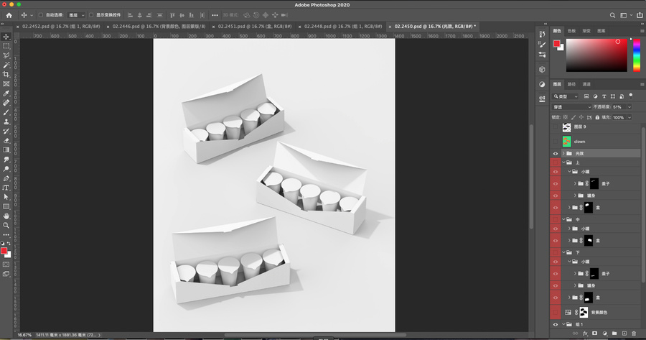The height and width of the screenshot is (340, 646).
Task: Click the rainbow hue slider strip
Action: click(x=637, y=55)
